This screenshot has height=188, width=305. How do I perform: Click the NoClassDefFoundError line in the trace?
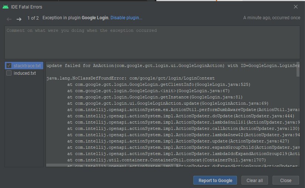click(x=131, y=78)
